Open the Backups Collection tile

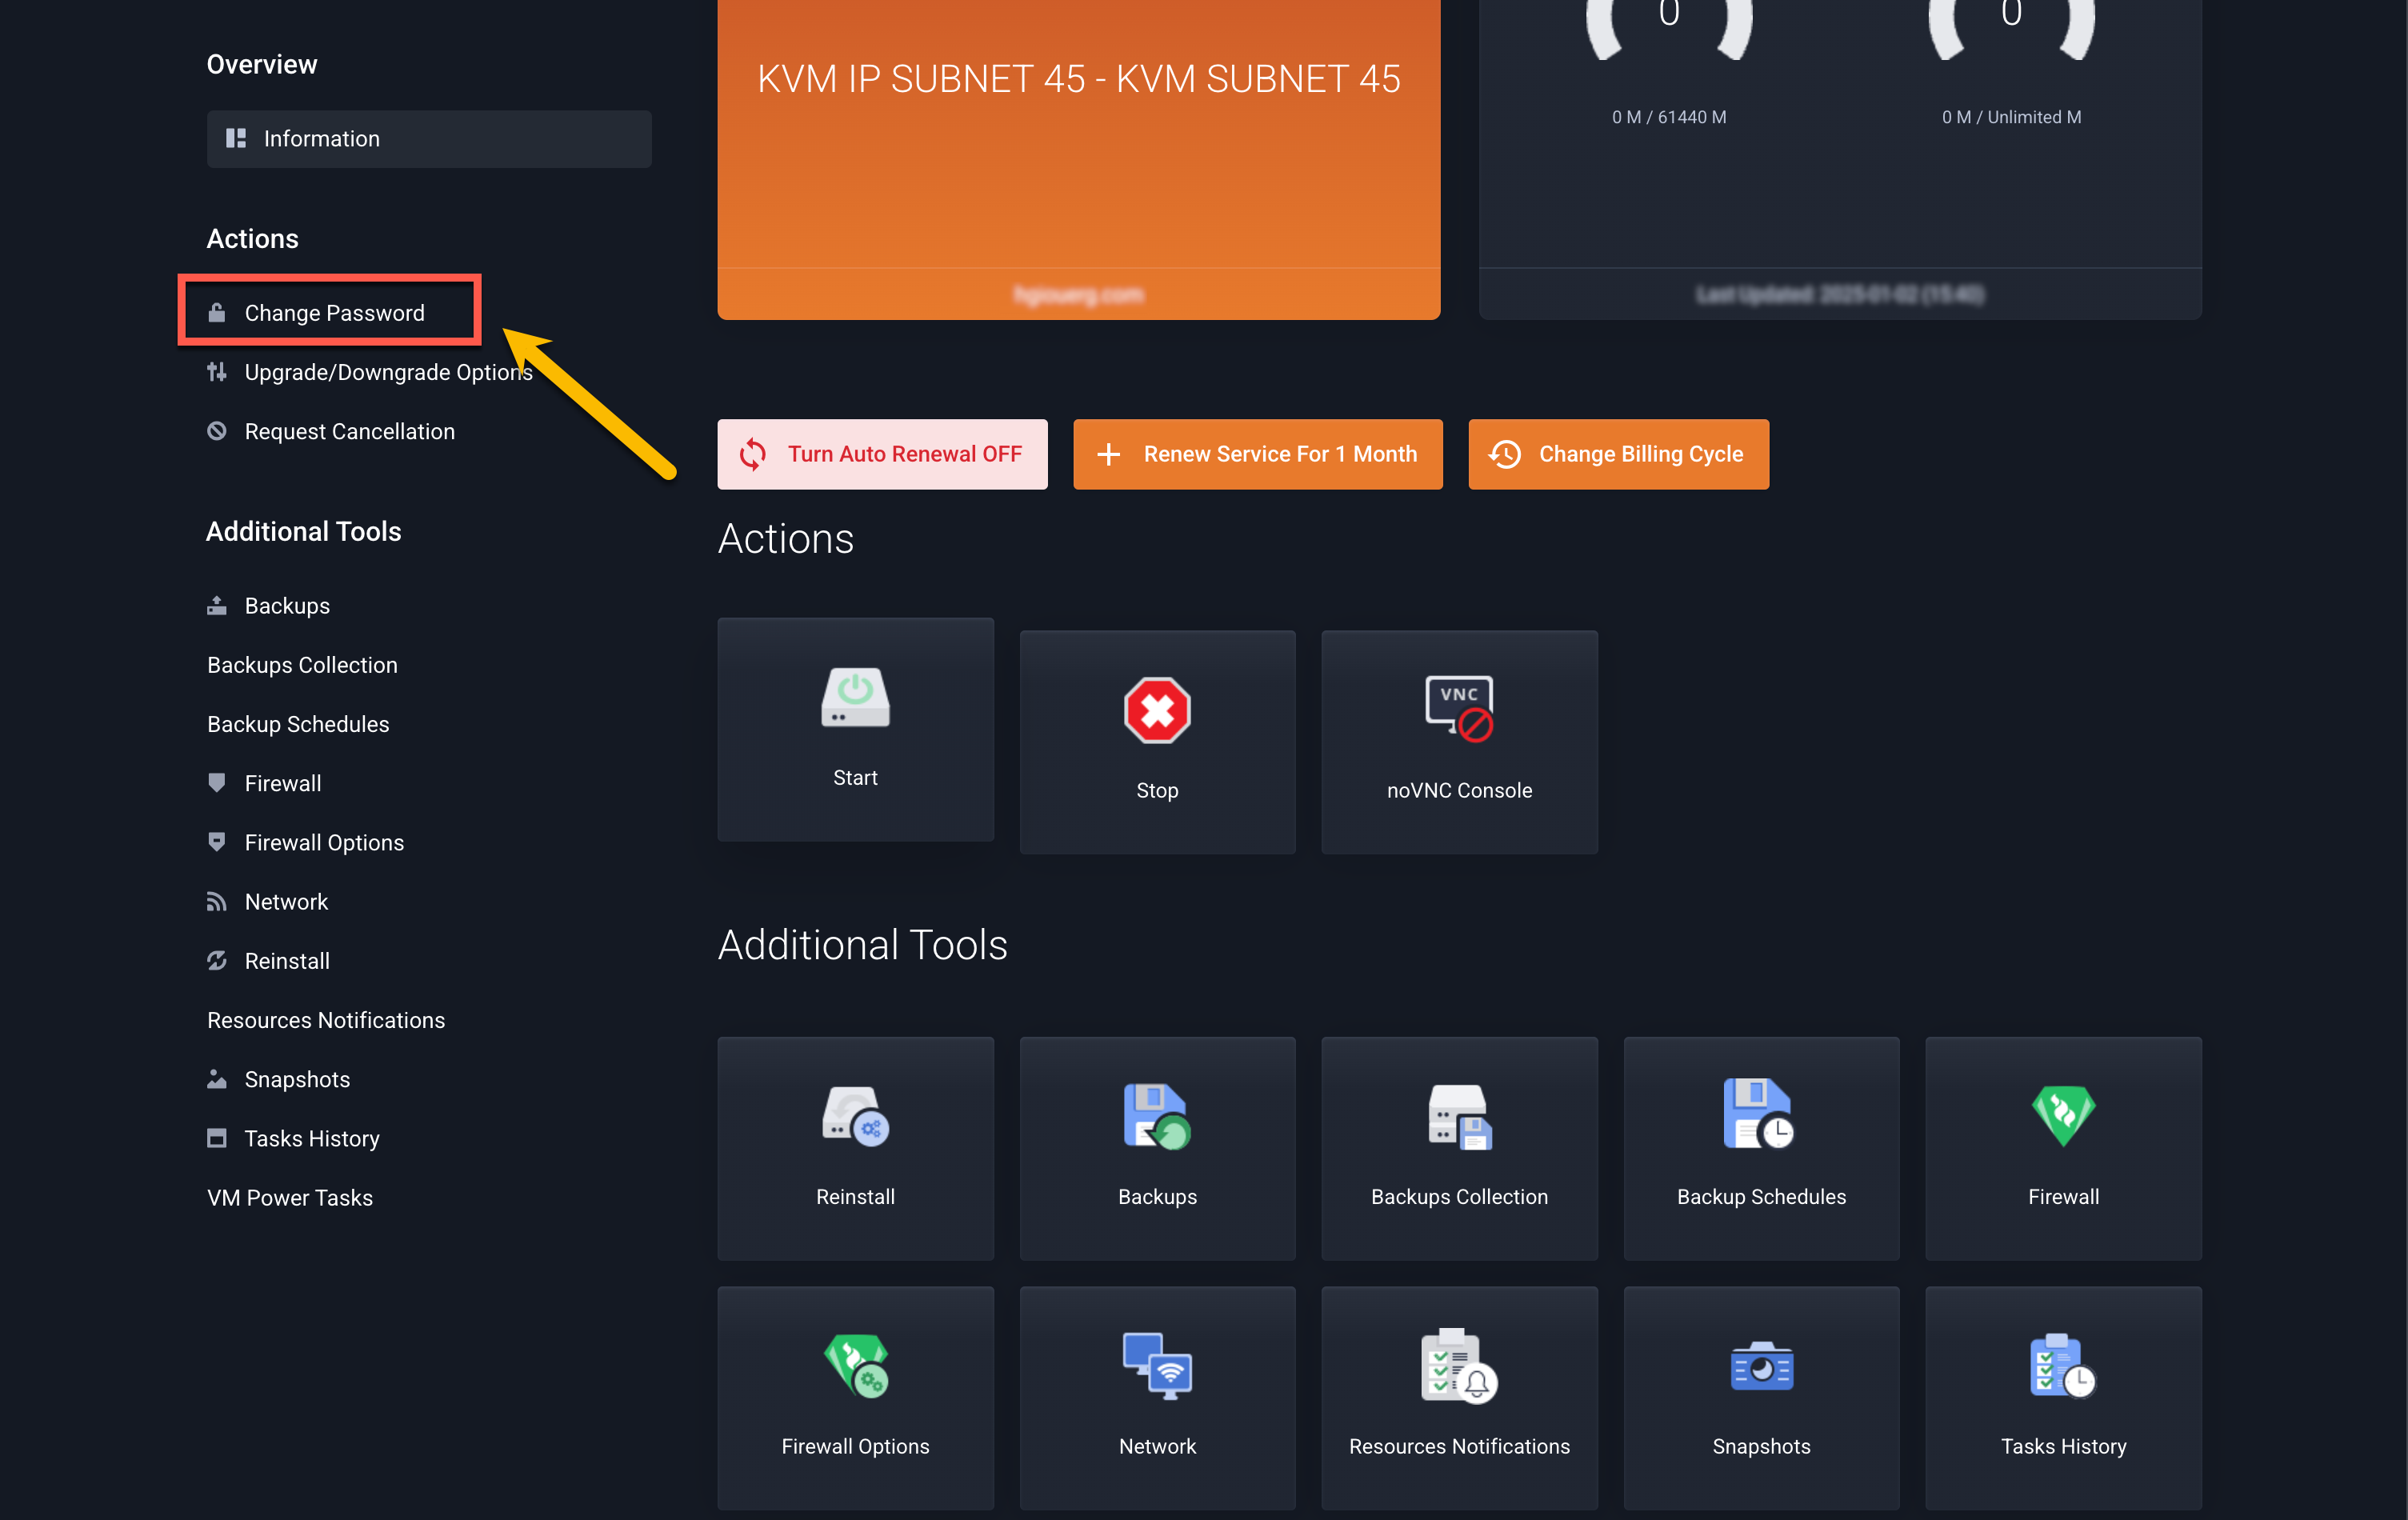[1459, 1148]
